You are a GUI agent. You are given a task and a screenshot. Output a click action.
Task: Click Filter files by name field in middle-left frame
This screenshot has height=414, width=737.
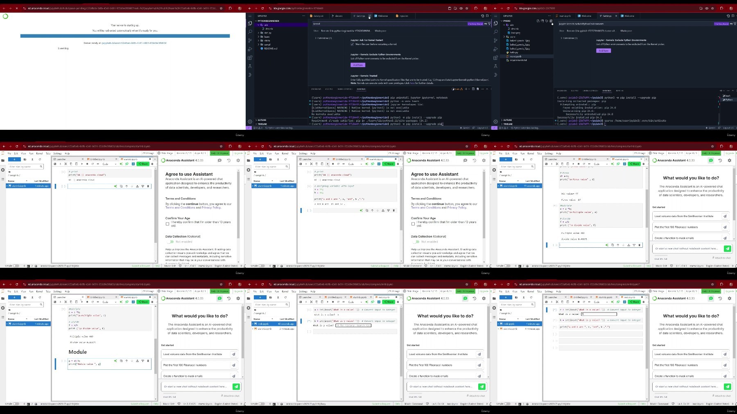click(26, 167)
